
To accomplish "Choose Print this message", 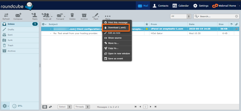I will coord(117,22).
